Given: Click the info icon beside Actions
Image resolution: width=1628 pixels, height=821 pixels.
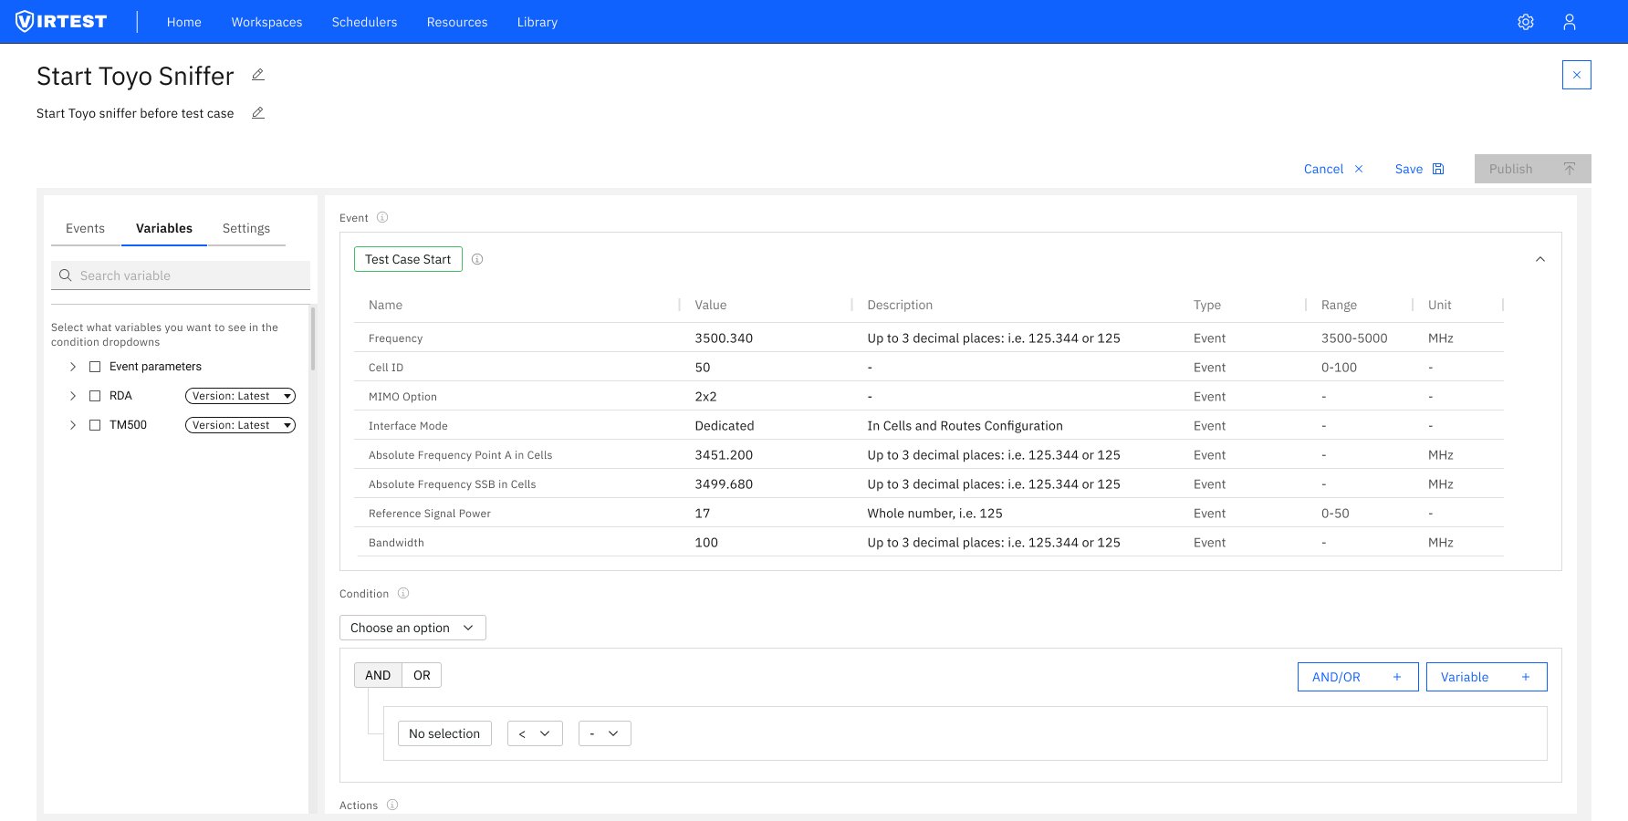Looking at the screenshot, I should [x=393, y=805].
